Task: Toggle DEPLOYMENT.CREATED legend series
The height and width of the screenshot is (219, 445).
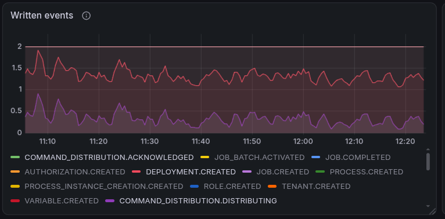Action: [x=191, y=171]
